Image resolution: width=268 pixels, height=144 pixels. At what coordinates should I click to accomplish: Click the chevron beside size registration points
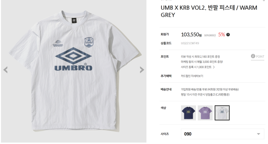click(214, 67)
